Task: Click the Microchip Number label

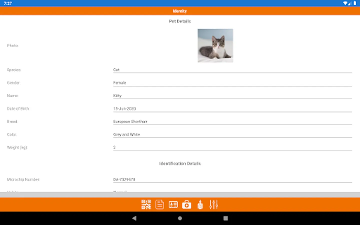Action: pyautogui.click(x=23, y=179)
